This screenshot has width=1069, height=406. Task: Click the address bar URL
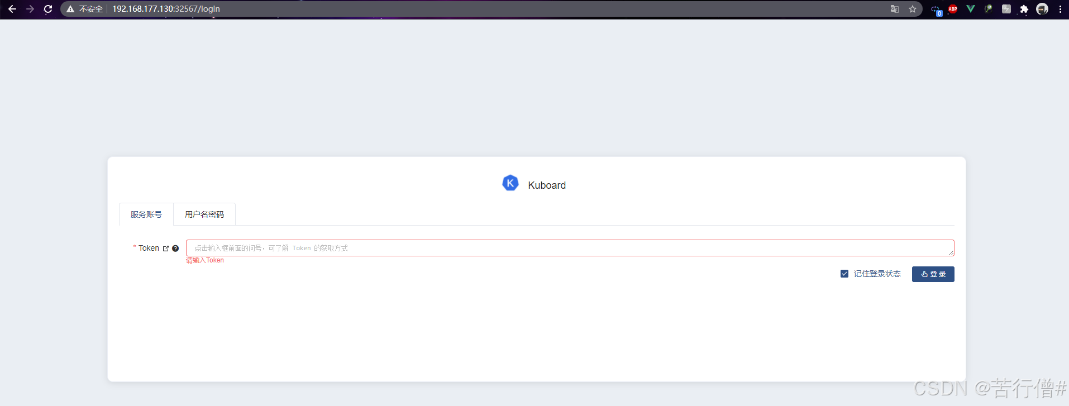pyautogui.click(x=166, y=9)
